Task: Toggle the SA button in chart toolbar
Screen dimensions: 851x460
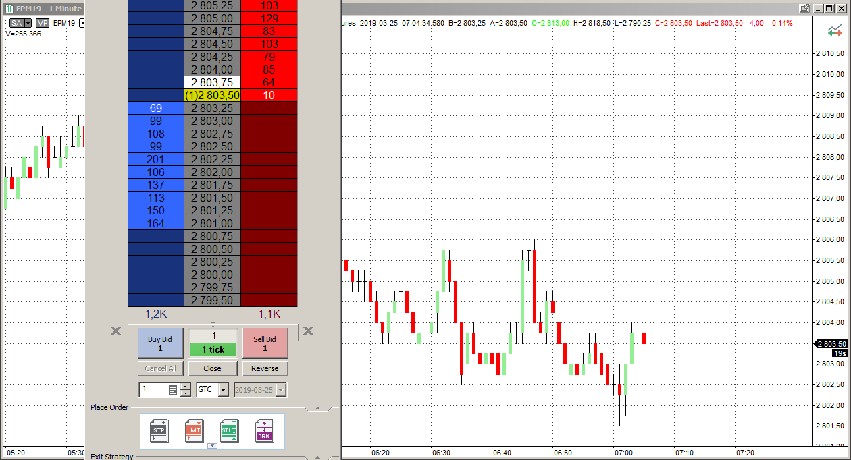Action: [x=16, y=23]
